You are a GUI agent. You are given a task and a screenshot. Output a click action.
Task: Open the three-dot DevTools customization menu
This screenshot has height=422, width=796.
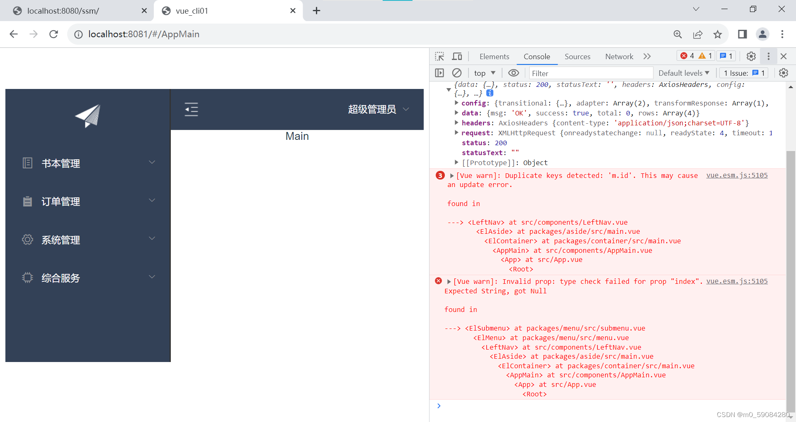[768, 56]
